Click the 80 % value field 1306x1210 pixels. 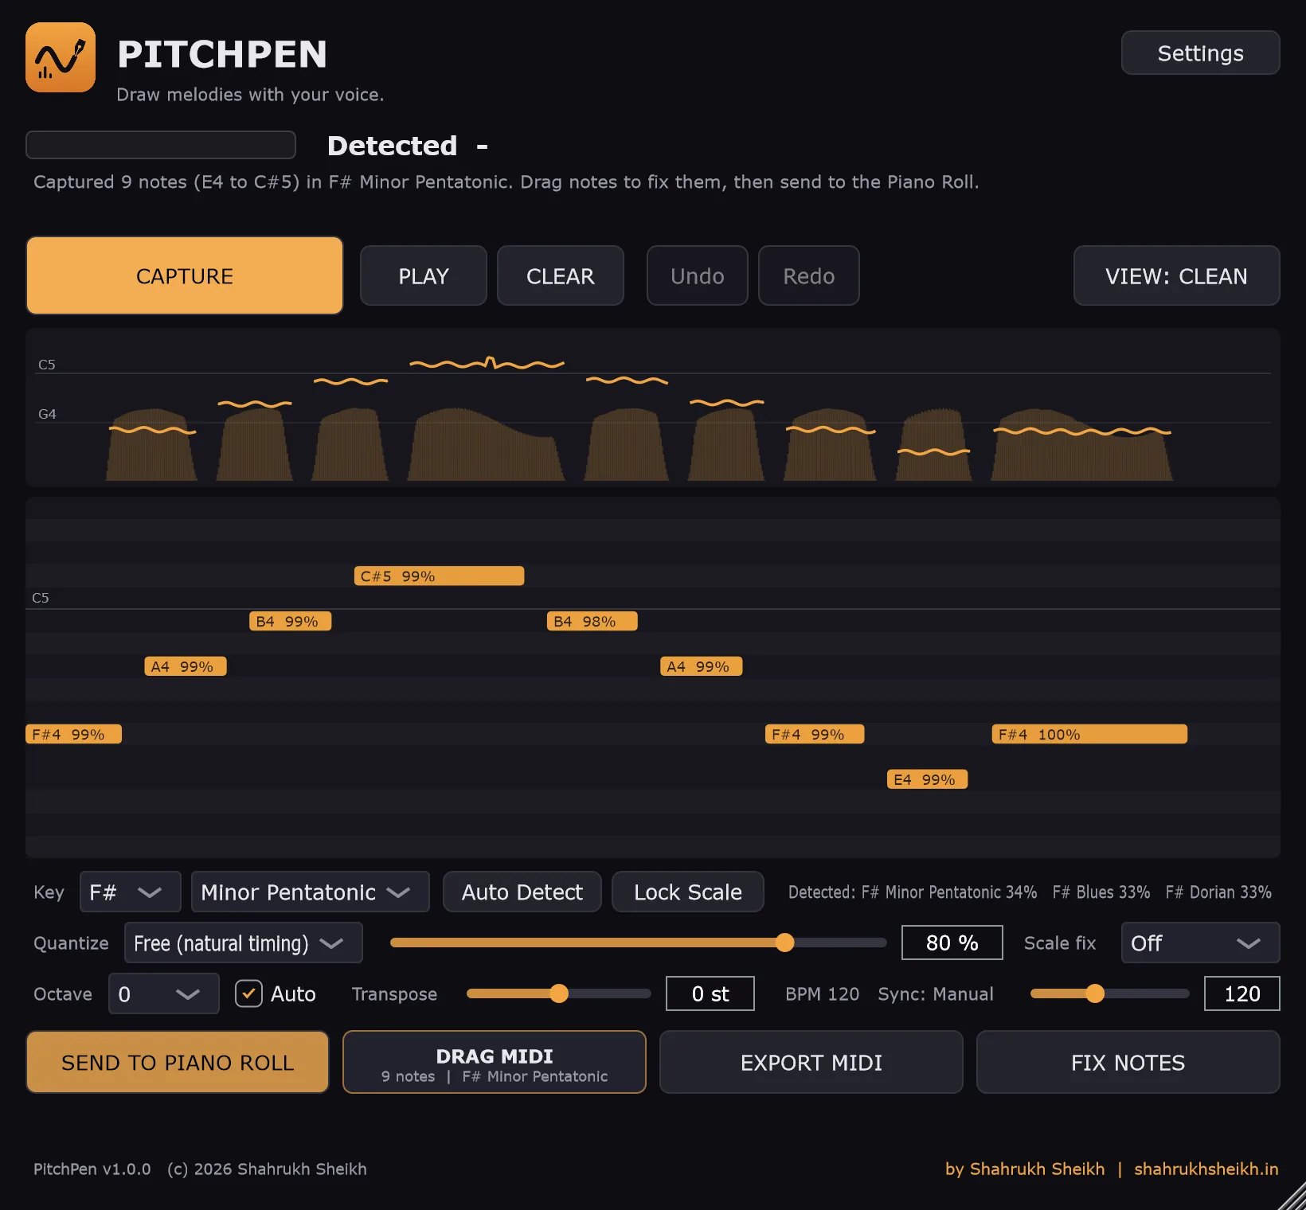tap(952, 943)
